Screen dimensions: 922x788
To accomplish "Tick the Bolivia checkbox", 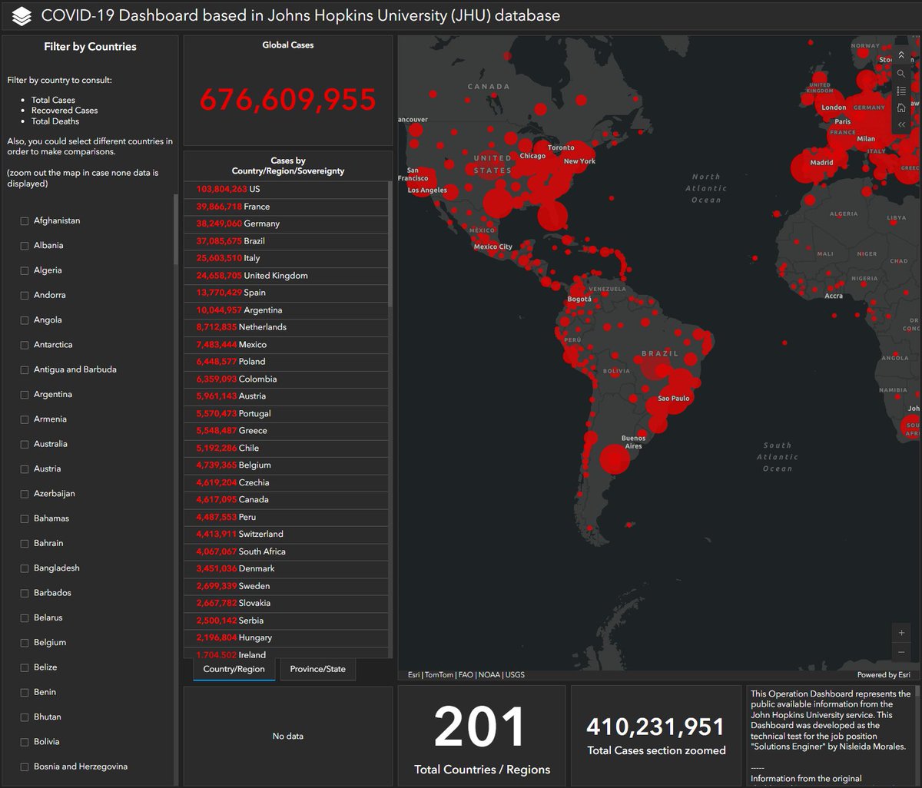I will coord(25,743).
